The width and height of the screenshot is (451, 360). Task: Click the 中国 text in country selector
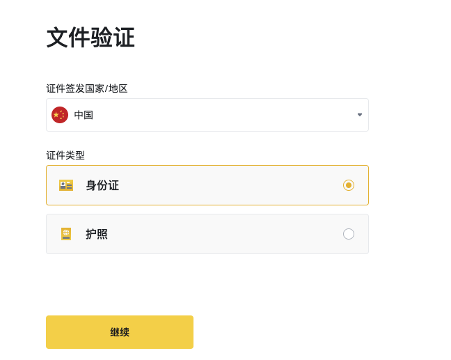coord(84,115)
